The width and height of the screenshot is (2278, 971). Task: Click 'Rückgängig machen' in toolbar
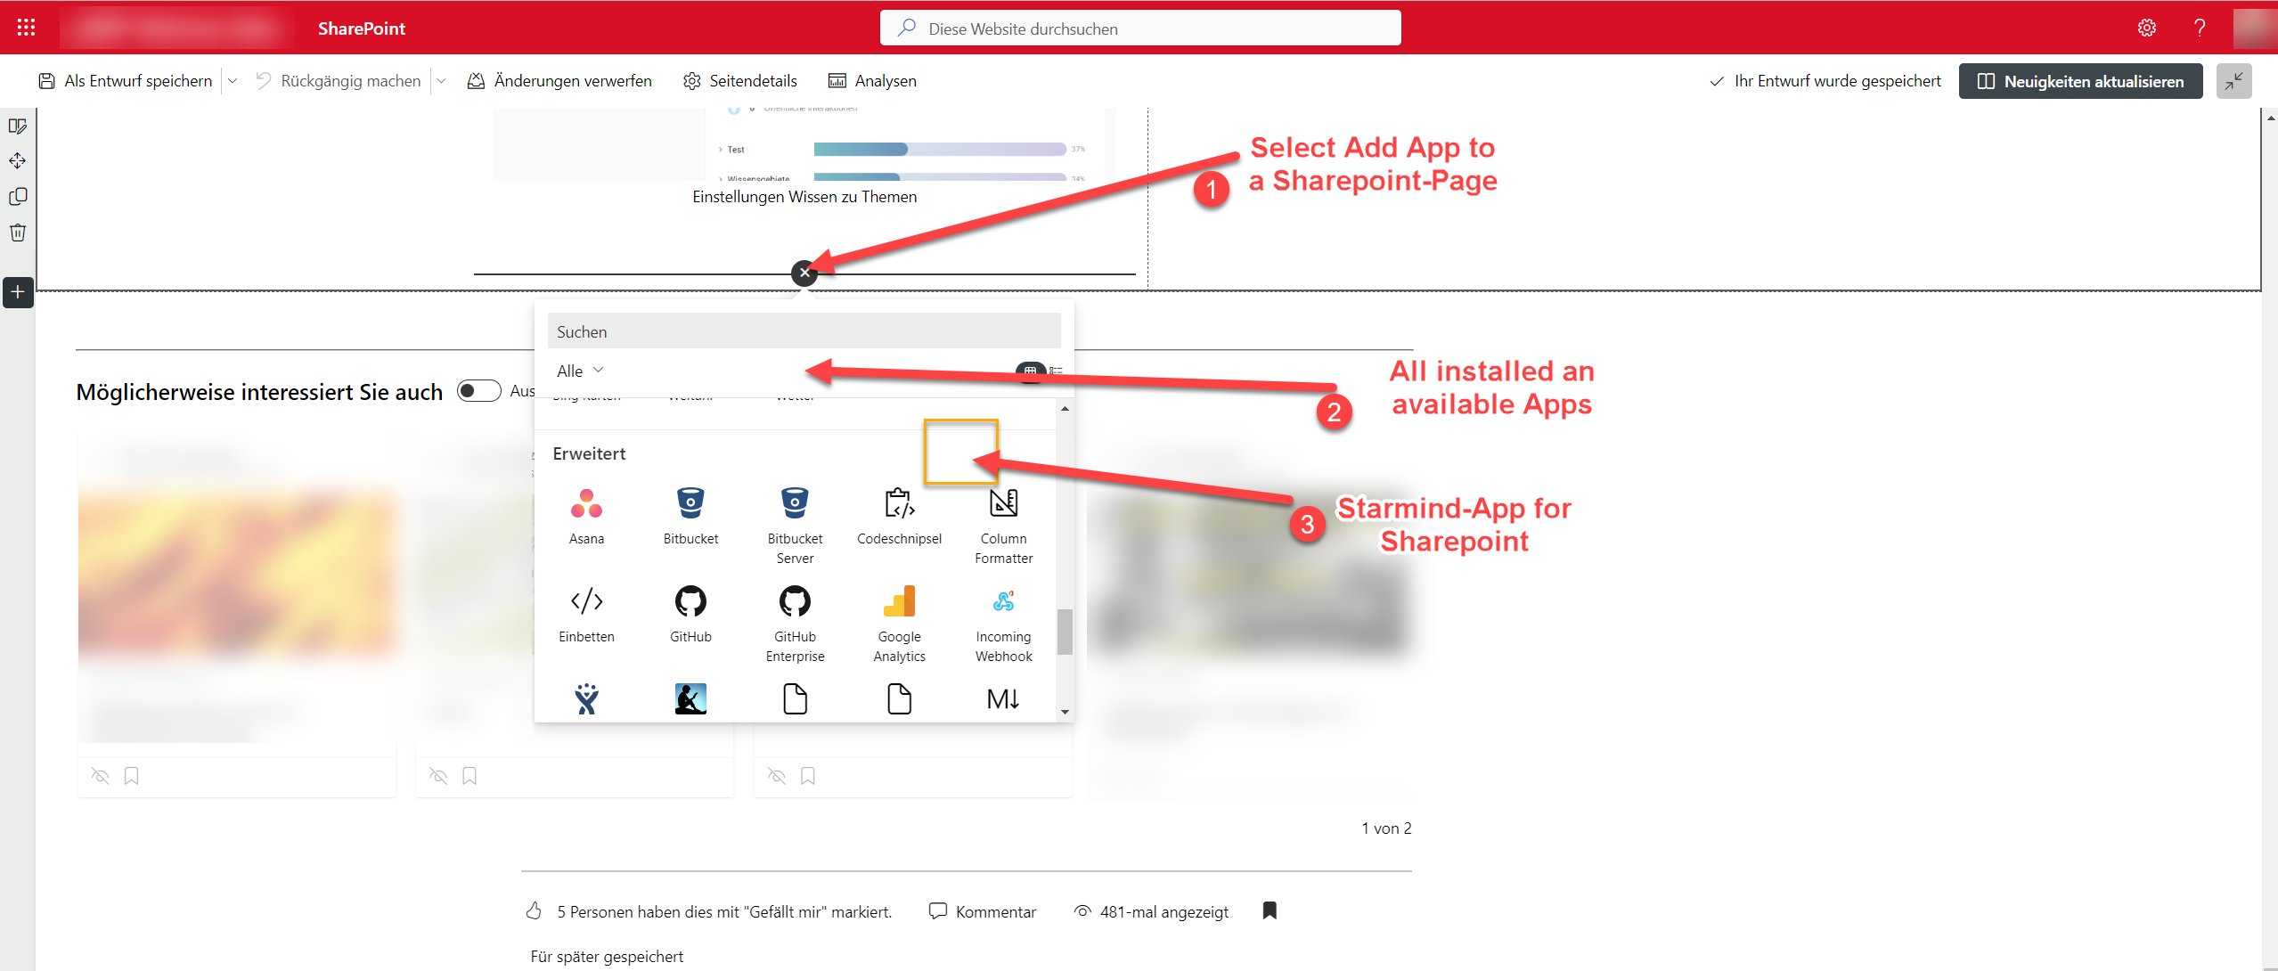339,81
